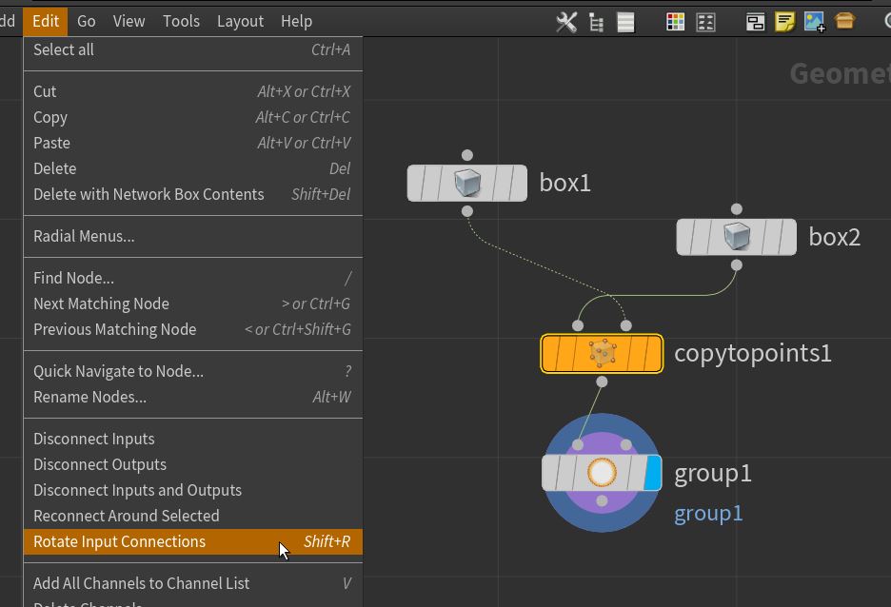Click output connector of box1
Viewport: 891px width, 607px height.
click(x=467, y=211)
